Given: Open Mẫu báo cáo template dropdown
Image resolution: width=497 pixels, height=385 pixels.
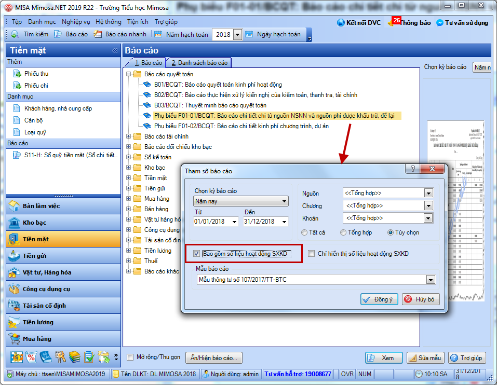Looking at the screenshot, I should (431, 280).
